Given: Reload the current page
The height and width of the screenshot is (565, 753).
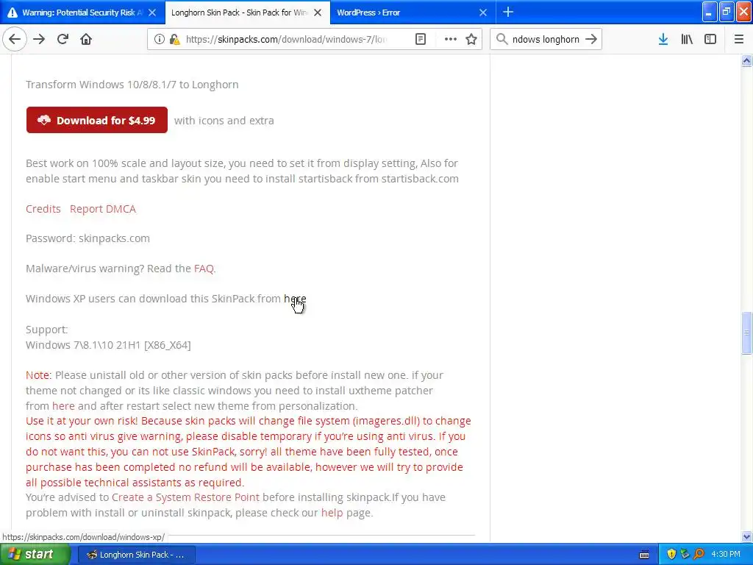Looking at the screenshot, I should [63, 40].
